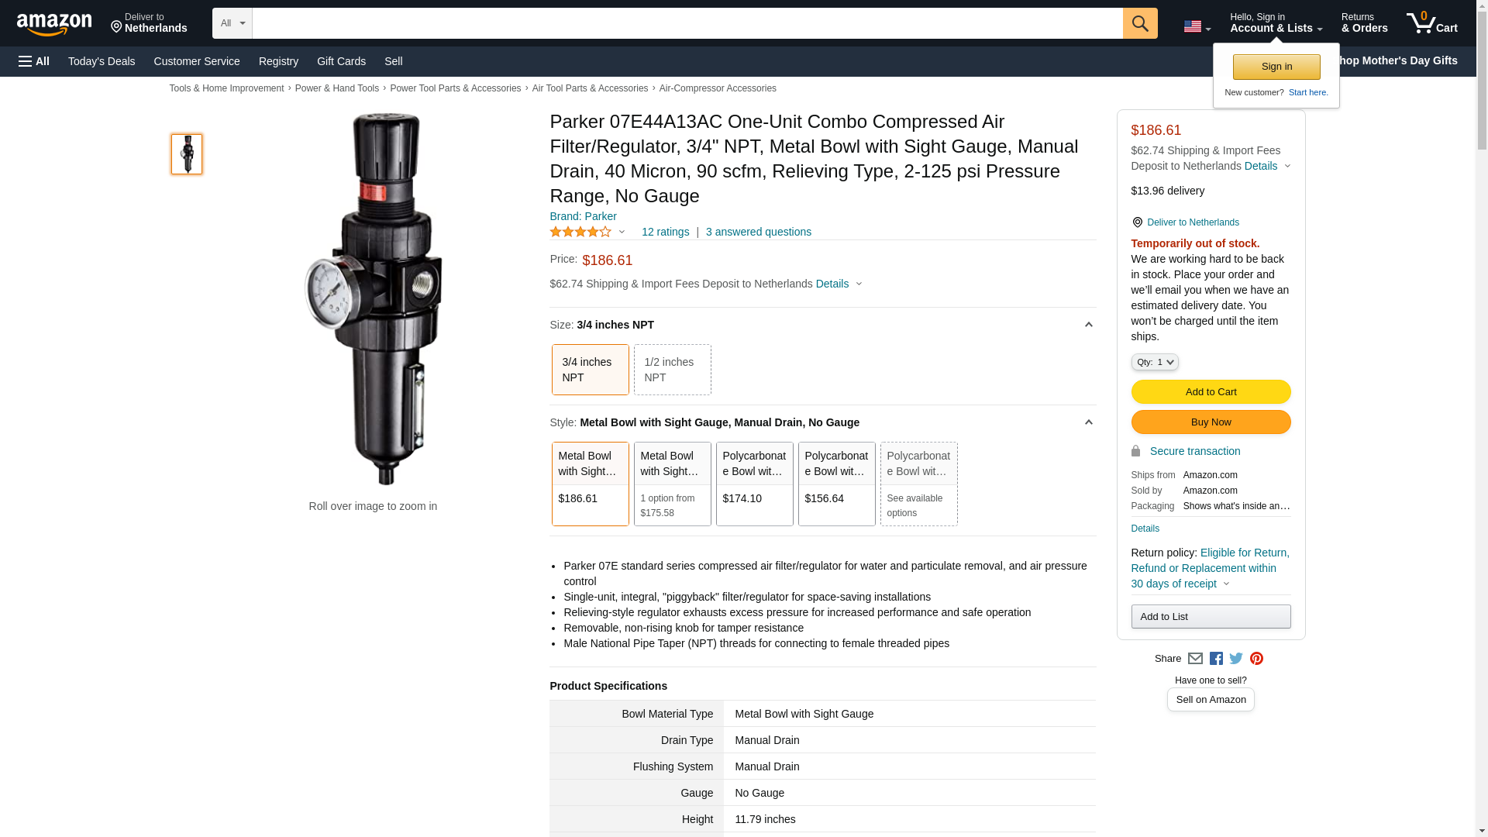
Task: Open Today's Deals in navigation bar
Action: click(x=102, y=61)
